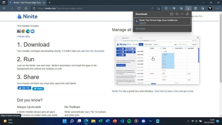This screenshot has width=222, height=125.
Task: Click the Facebook Like button
Action: [24, 88]
